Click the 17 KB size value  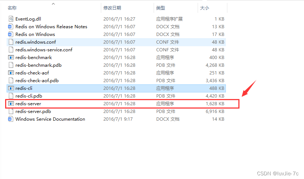[x=218, y=34]
